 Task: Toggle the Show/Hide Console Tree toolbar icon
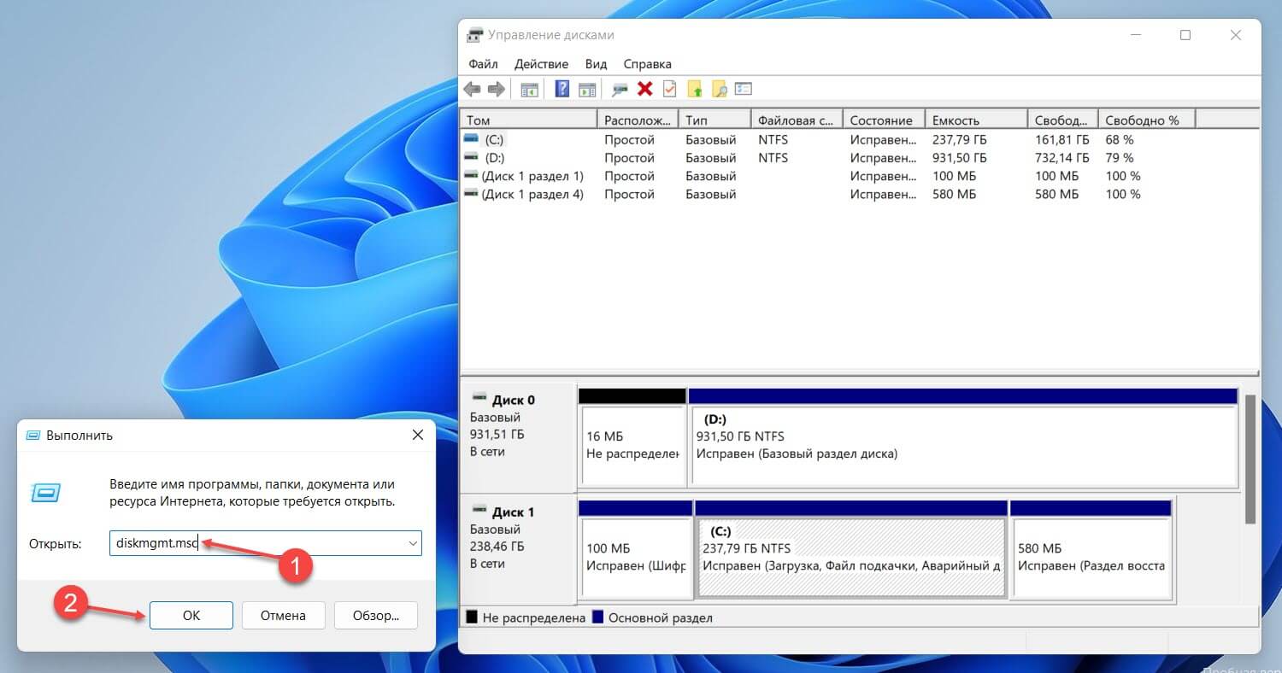pyautogui.click(x=530, y=89)
